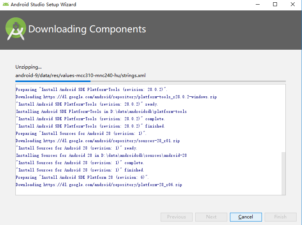Image resolution: width=302 pixels, height=225 pixels.
Task: Click 'Preparing Install Android SDK Platform-Tools' line
Action: tap(91, 89)
